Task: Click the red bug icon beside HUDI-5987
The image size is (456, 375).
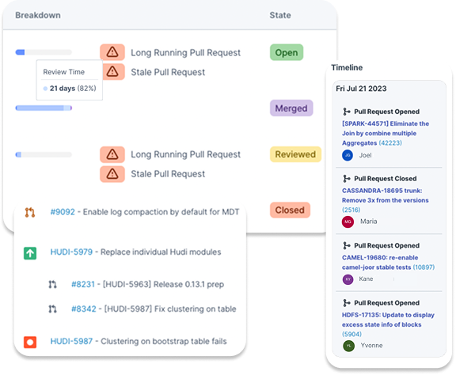Action: (x=30, y=342)
